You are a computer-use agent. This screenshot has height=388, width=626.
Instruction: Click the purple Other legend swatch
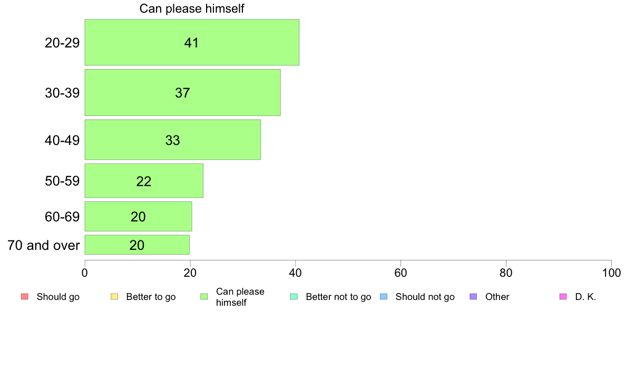[473, 296]
